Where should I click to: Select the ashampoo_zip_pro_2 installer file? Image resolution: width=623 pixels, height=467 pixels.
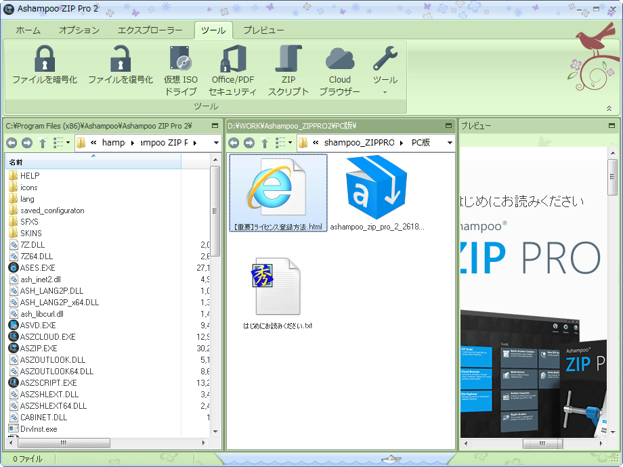click(x=377, y=193)
